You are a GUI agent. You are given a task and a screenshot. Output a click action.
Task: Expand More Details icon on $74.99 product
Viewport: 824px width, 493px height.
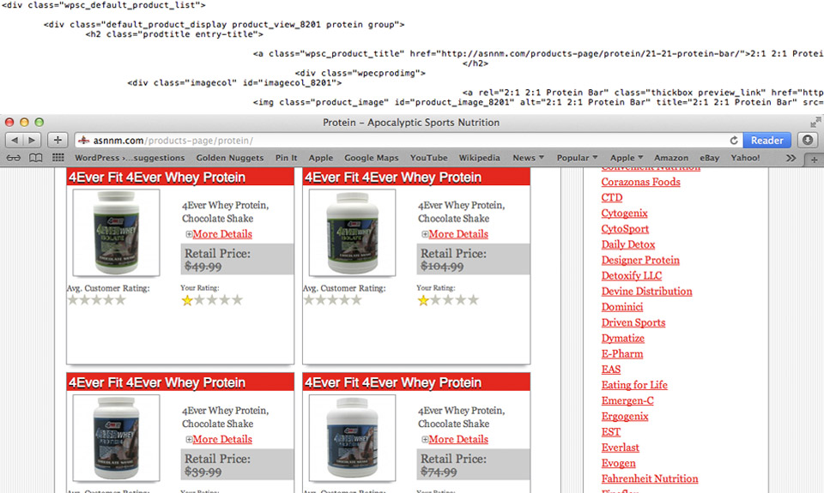click(425, 440)
